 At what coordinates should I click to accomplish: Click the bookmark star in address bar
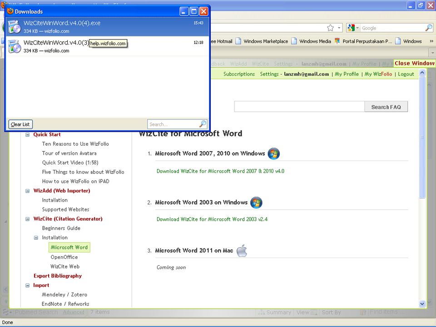[330, 28]
